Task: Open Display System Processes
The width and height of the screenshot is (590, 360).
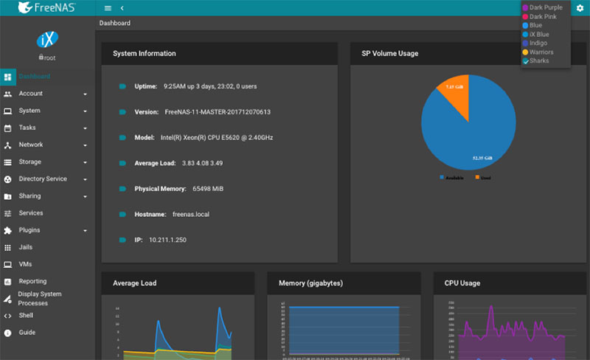Action: [40, 299]
